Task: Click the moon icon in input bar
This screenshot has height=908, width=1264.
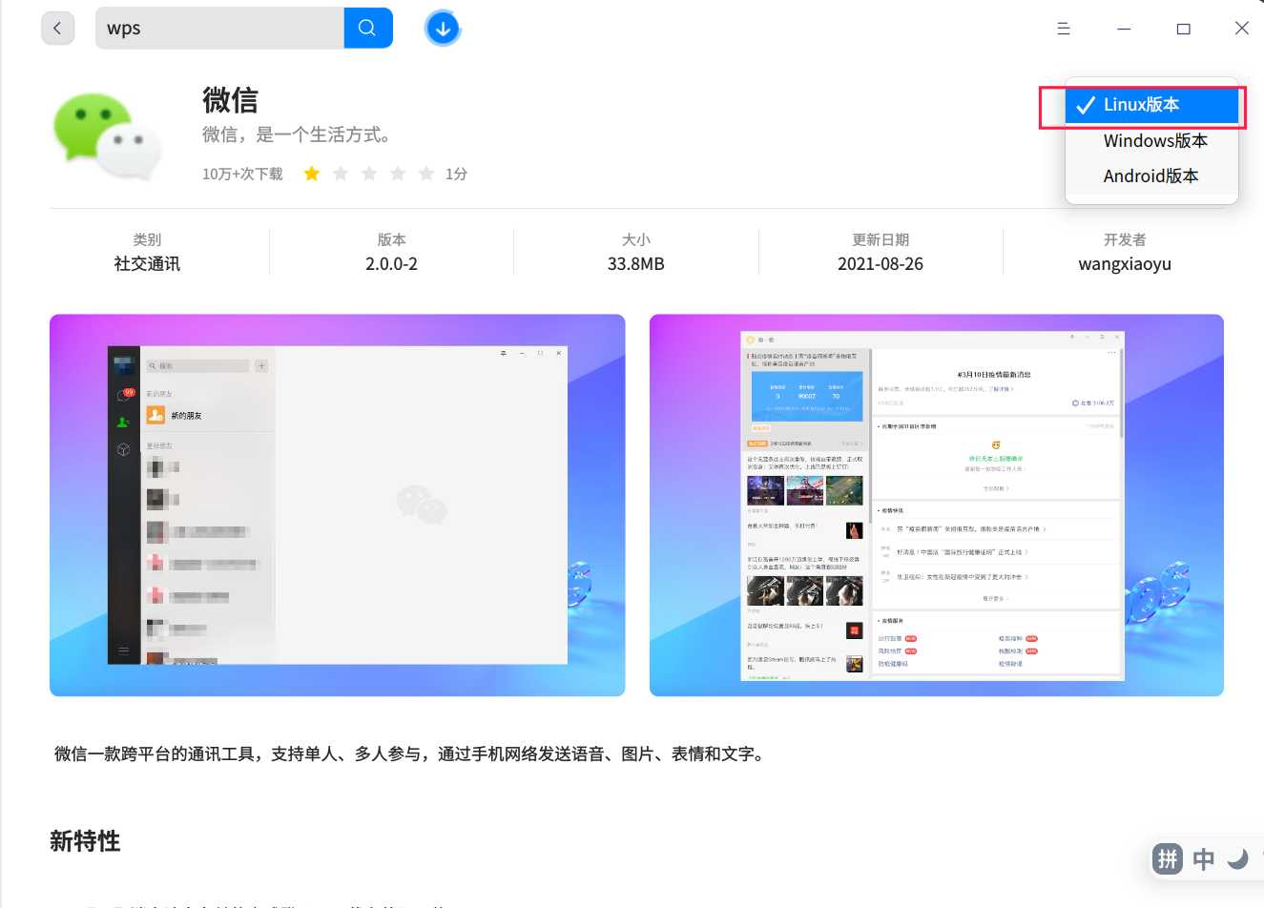Action: tap(1238, 859)
